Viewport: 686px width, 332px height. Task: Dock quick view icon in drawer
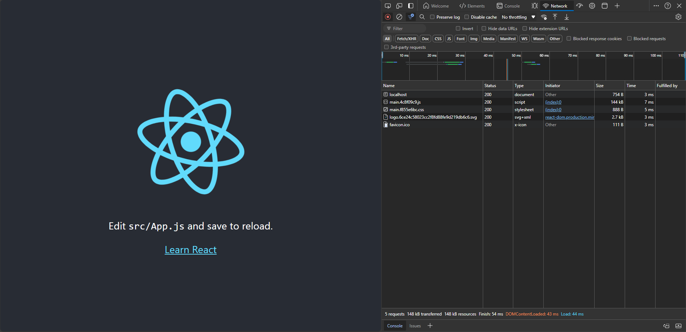coord(666,326)
